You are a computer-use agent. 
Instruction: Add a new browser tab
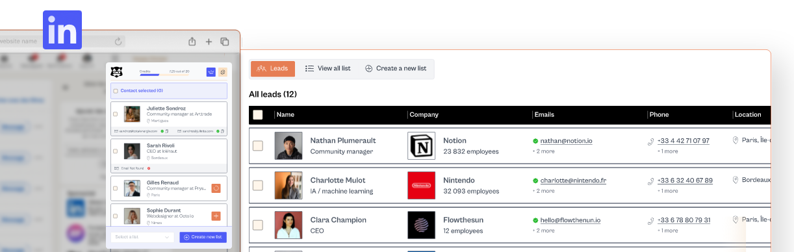209,42
